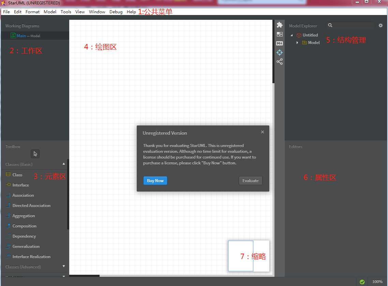388x286 pixels.
Task: Open the Extension Manager puzzle icon
Action: tap(280, 25)
